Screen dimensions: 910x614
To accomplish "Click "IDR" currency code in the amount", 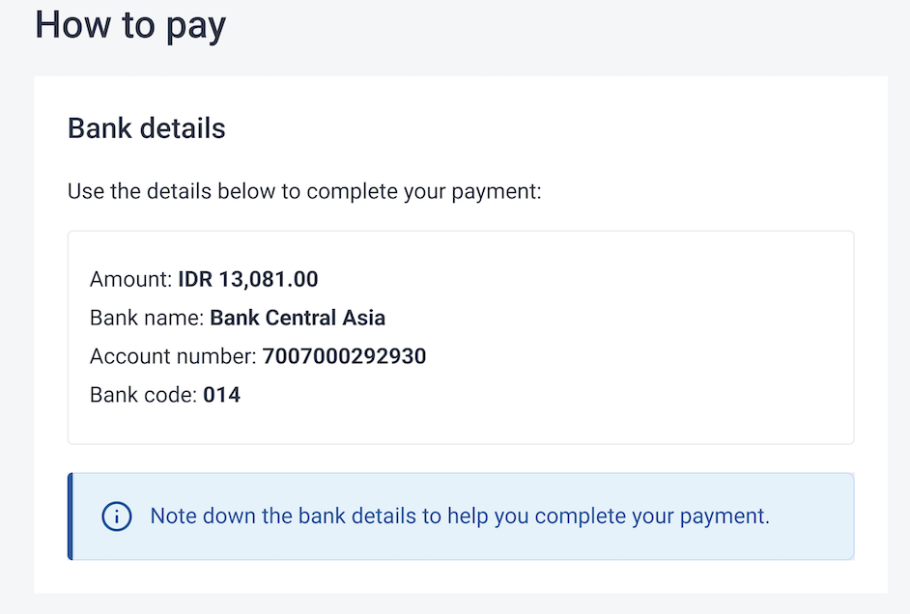I will (196, 280).
